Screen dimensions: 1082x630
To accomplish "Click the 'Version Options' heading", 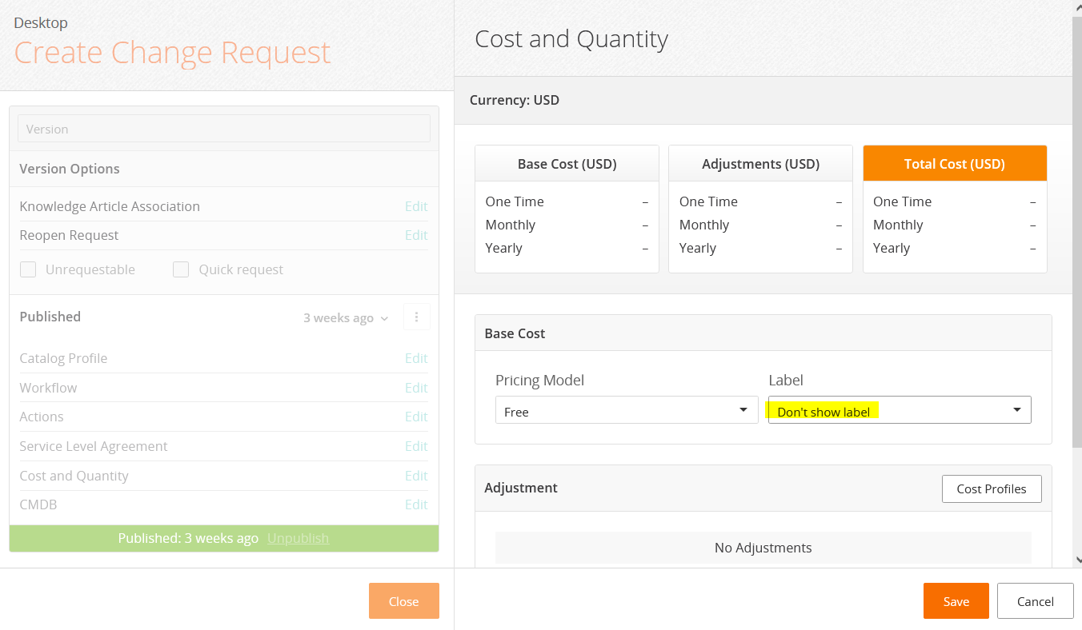I will (70, 169).
